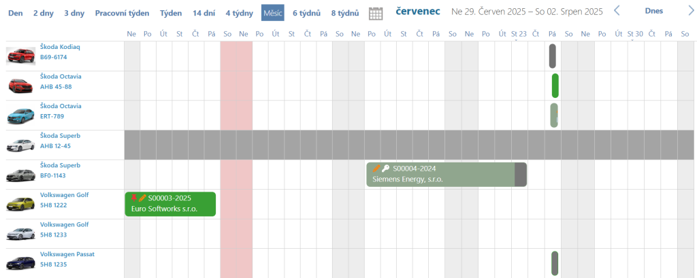
Task: Switch to Pracovní týden view
Action: click(x=123, y=13)
